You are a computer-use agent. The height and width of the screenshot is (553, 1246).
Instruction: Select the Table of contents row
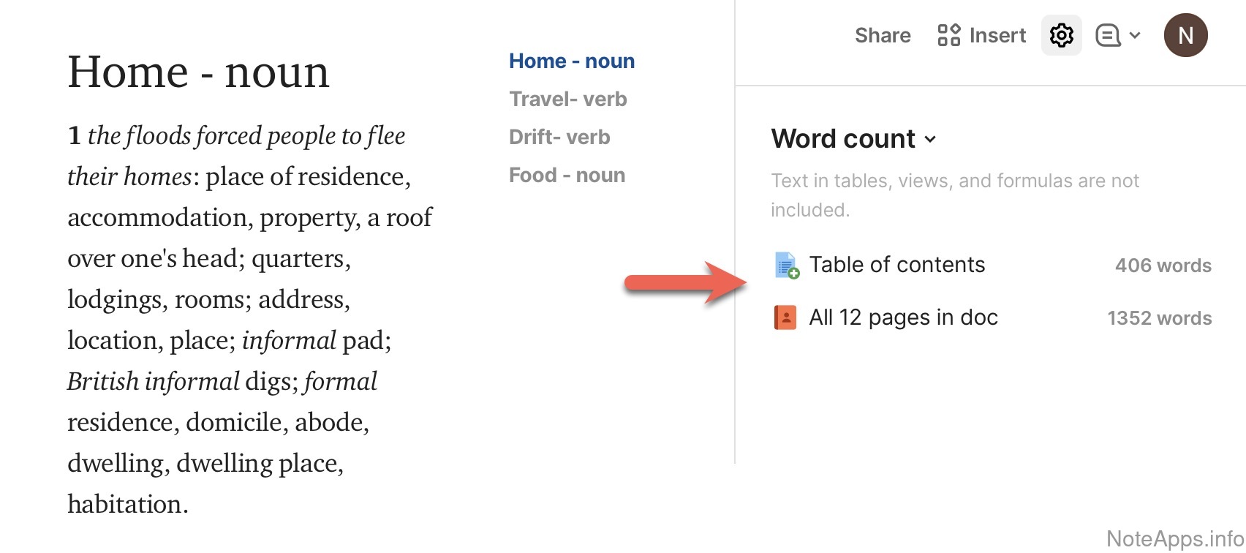click(897, 265)
